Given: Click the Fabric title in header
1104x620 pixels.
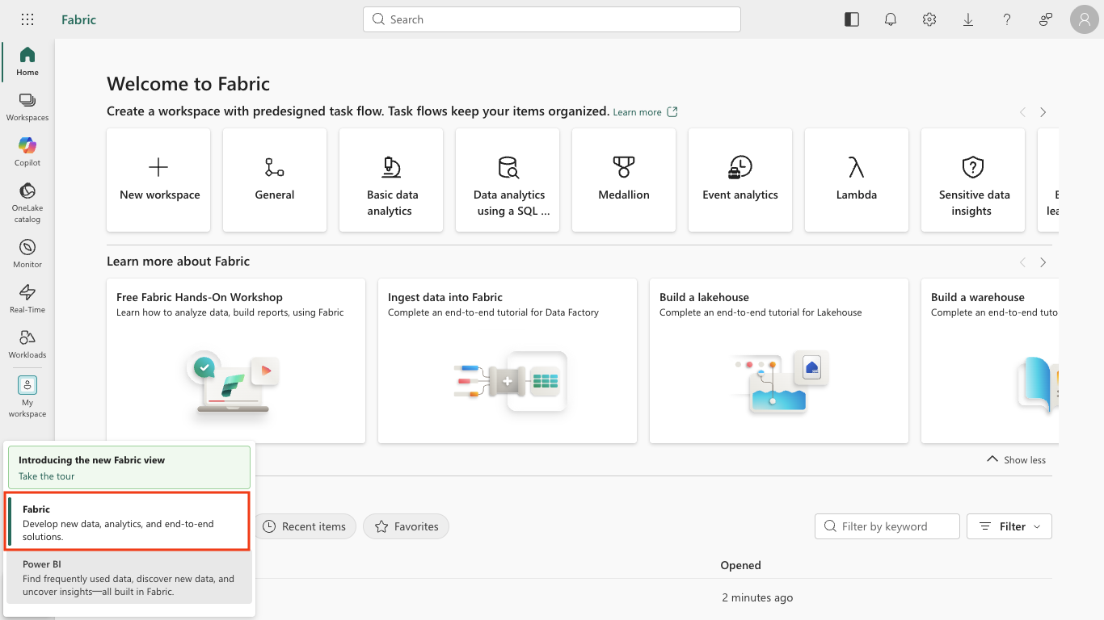Looking at the screenshot, I should (x=78, y=19).
